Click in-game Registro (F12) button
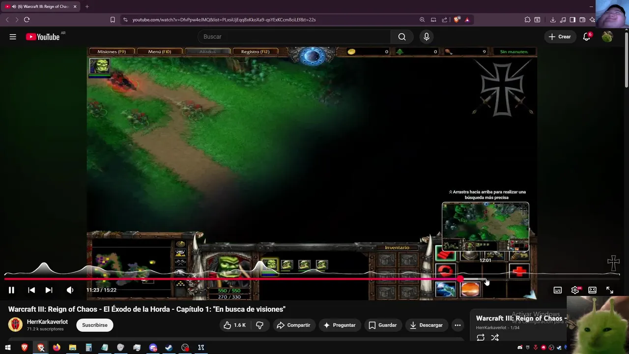The image size is (629, 354). click(255, 52)
